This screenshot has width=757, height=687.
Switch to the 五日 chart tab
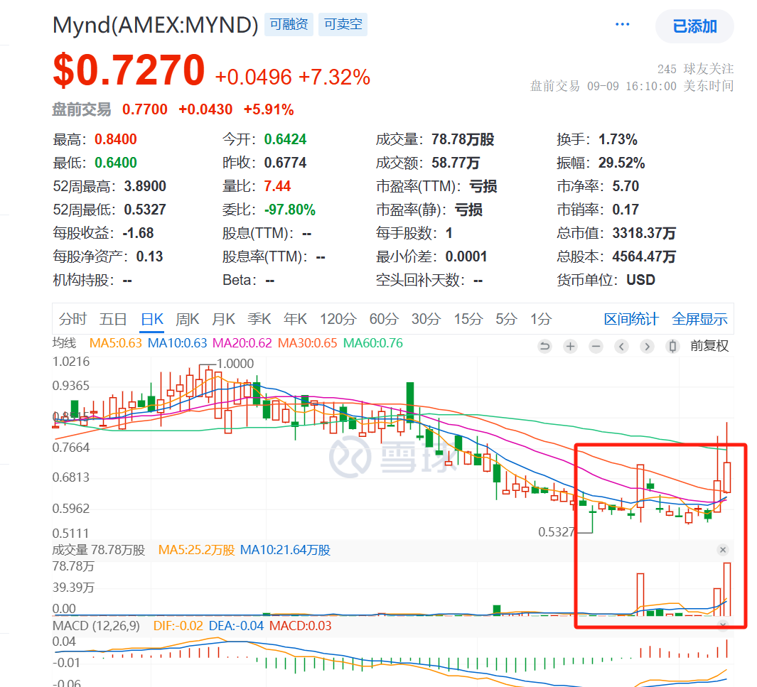[113, 319]
